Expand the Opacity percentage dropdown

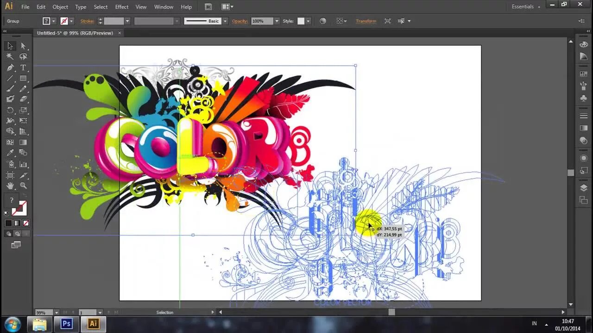tap(277, 21)
